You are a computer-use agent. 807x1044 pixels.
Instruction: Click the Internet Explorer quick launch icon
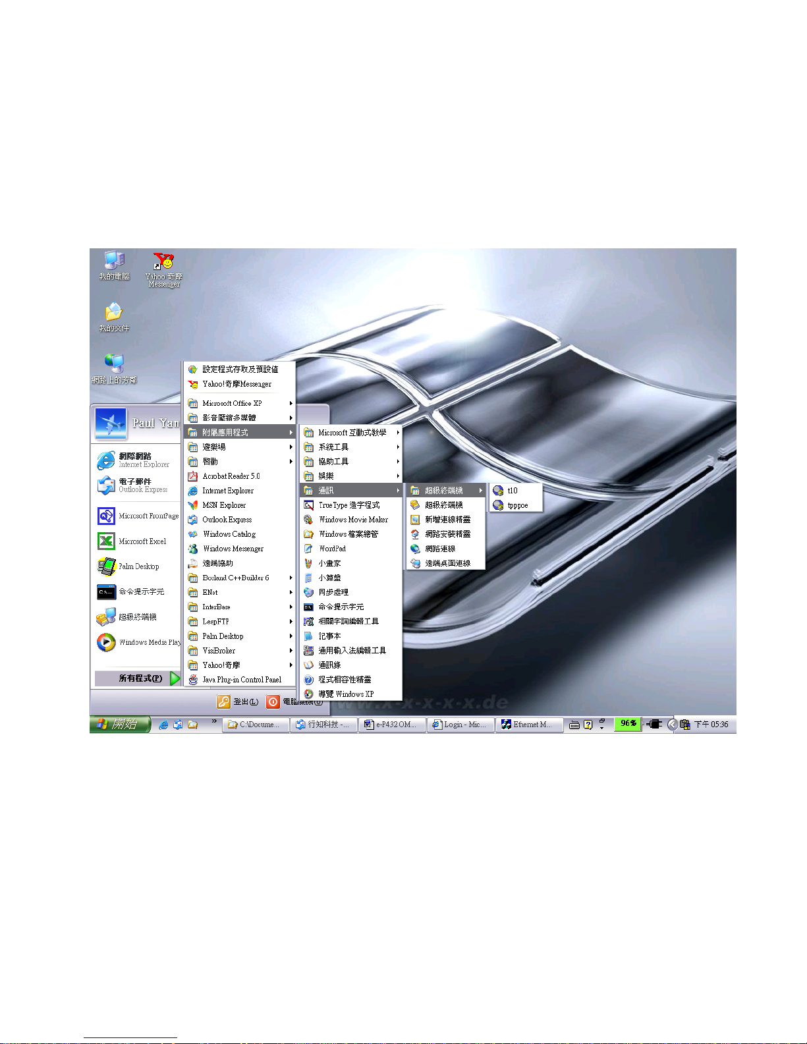point(163,725)
